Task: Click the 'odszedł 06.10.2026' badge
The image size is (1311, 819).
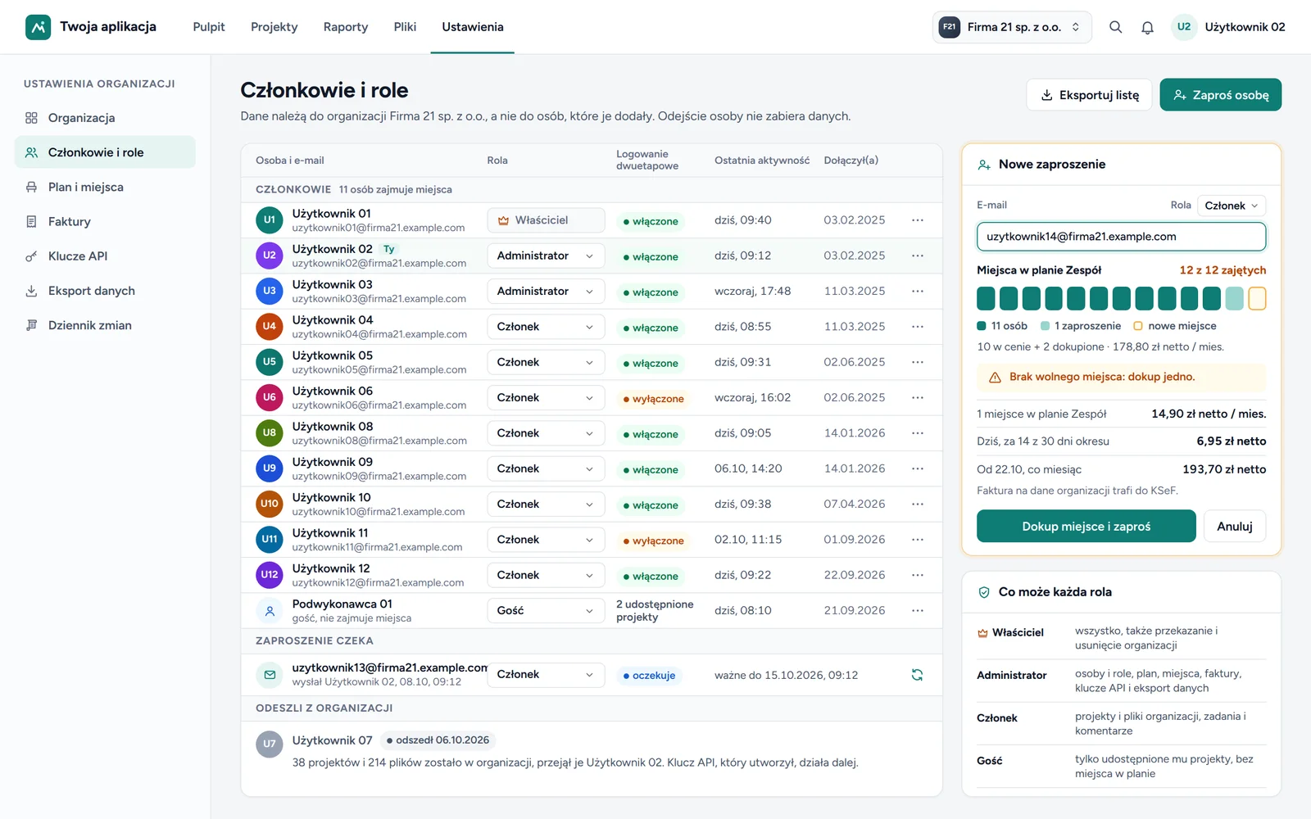Action: tap(438, 740)
